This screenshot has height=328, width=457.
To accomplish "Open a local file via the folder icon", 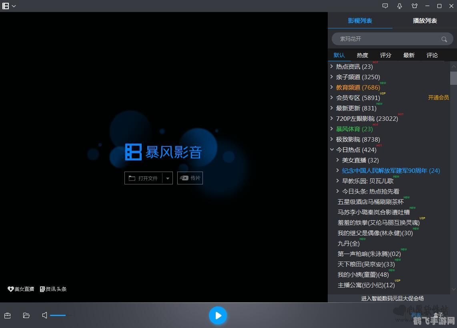I will (26, 315).
